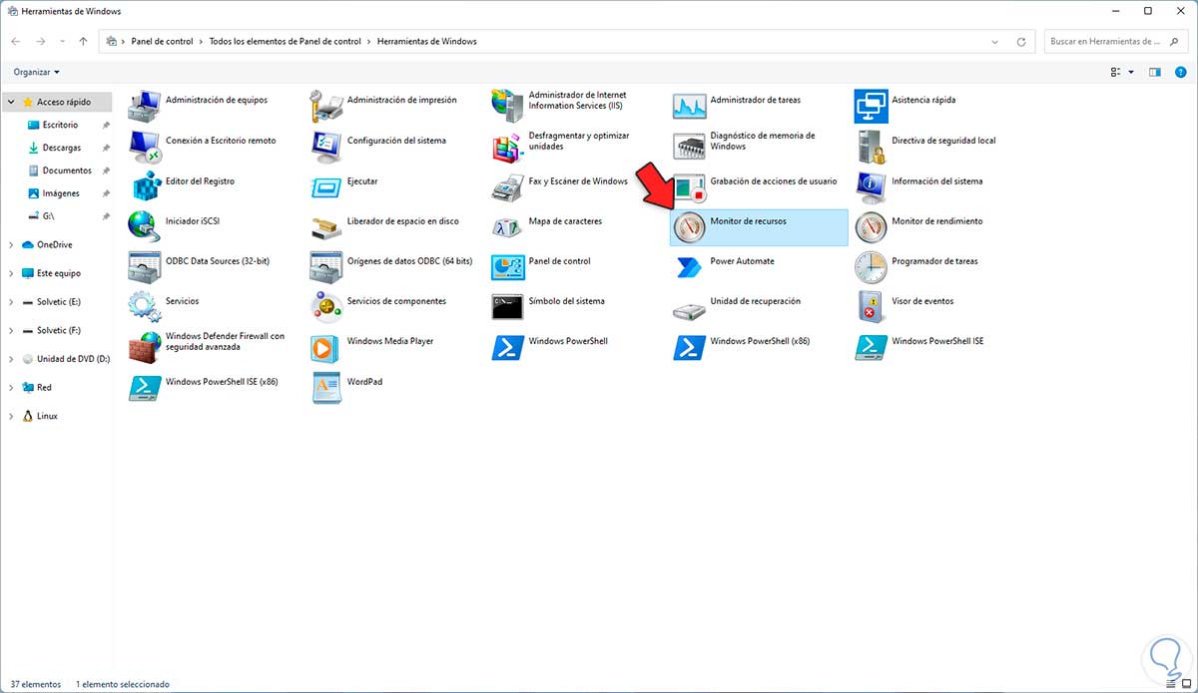Select G:\ in quick access
1198x693 pixels.
[49, 216]
